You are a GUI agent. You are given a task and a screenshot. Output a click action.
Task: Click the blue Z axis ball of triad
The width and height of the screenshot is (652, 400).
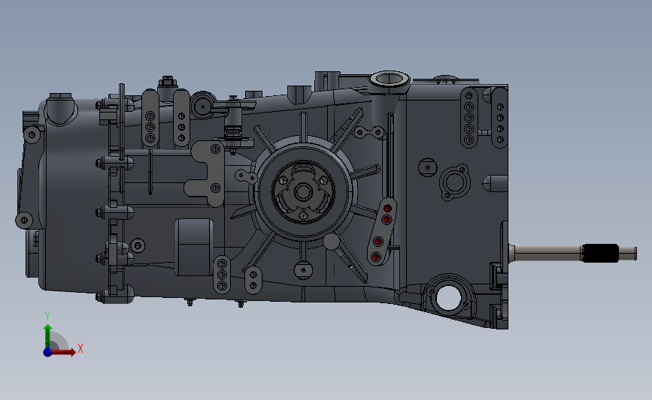(47, 352)
